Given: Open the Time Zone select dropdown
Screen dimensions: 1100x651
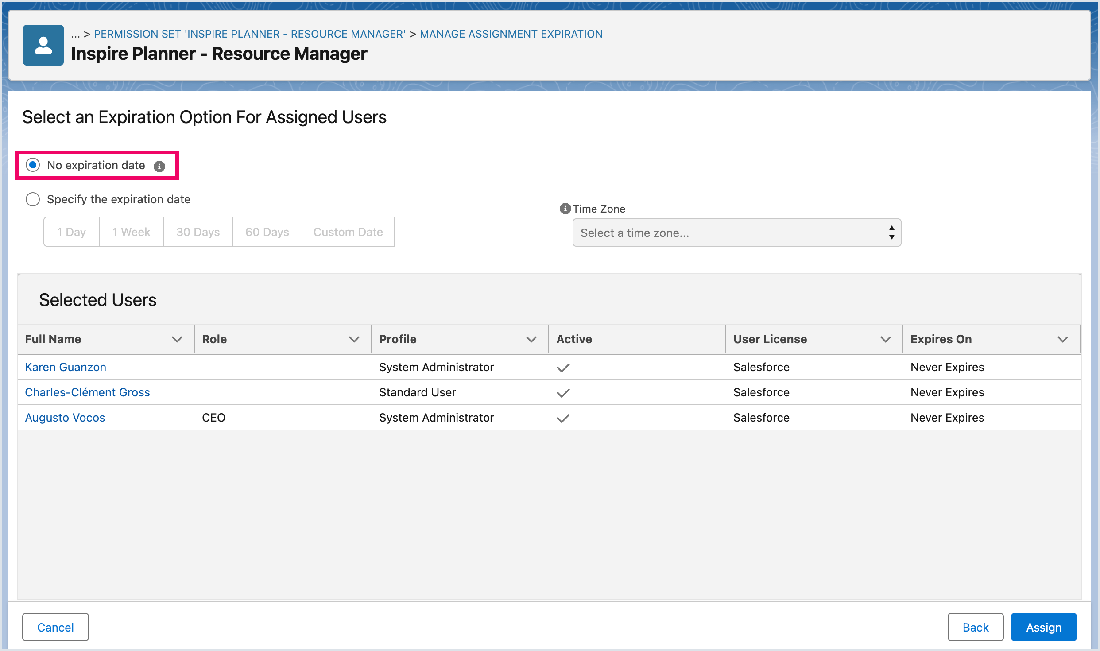Looking at the screenshot, I should 736,232.
